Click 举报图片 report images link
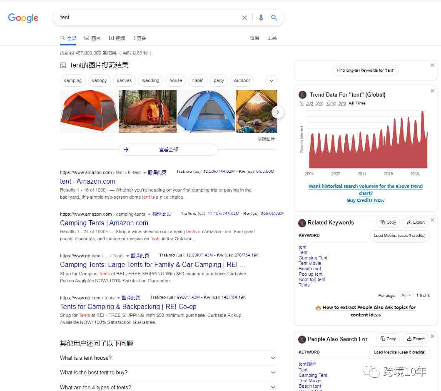This screenshot has width=441, height=391. point(266,139)
